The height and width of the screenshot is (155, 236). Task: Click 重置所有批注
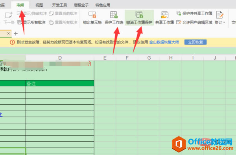(x=63, y=22)
